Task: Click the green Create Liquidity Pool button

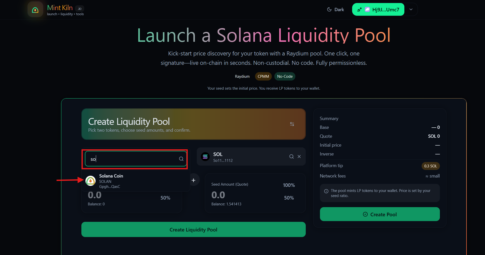Action: [x=193, y=230]
